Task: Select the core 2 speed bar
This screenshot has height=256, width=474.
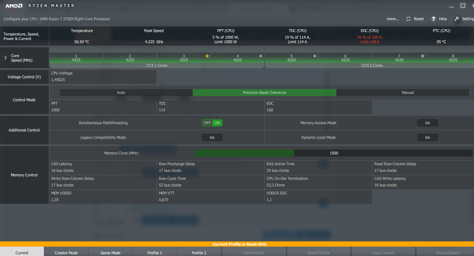Action: pos(130,58)
